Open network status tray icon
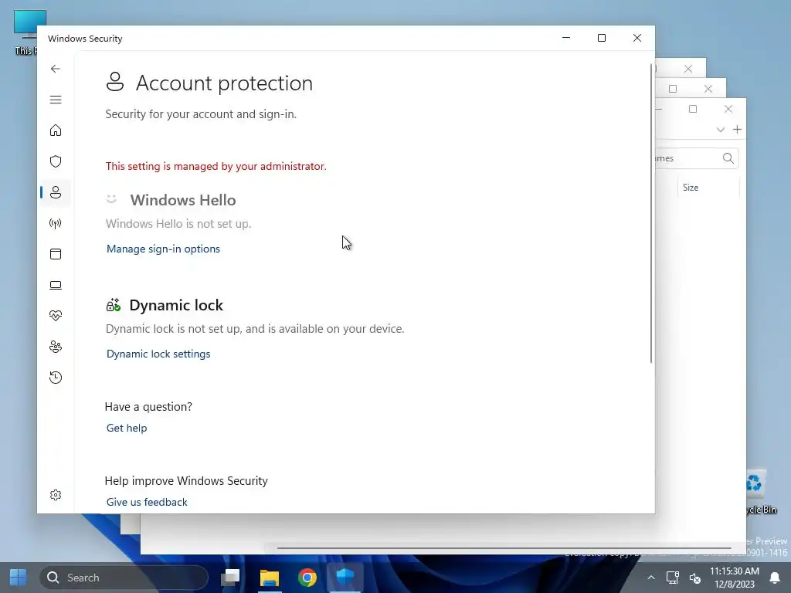 pyautogui.click(x=673, y=578)
